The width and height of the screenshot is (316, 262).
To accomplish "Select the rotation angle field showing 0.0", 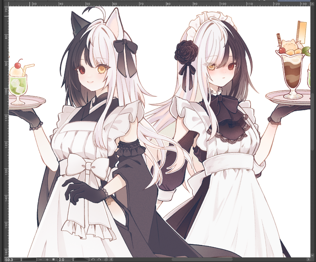I will coord(66,259).
